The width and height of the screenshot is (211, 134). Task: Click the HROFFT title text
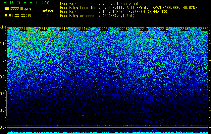click(21, 3)
